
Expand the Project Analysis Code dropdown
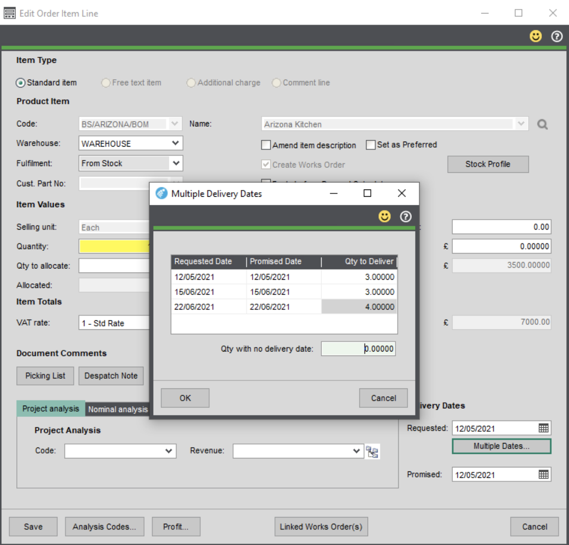tap(168, 451)
